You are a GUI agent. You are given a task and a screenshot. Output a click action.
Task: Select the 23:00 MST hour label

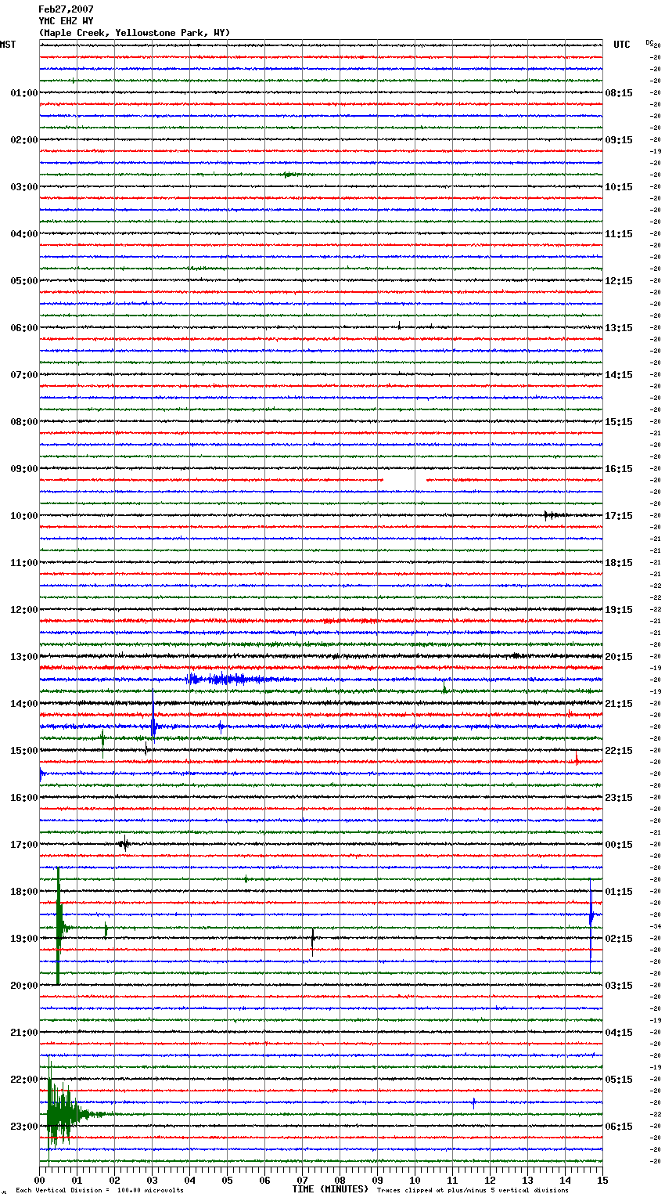(x=24, y=1127)
